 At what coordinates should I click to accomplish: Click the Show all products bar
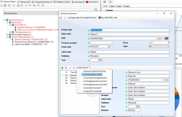[x=31, y=13]
